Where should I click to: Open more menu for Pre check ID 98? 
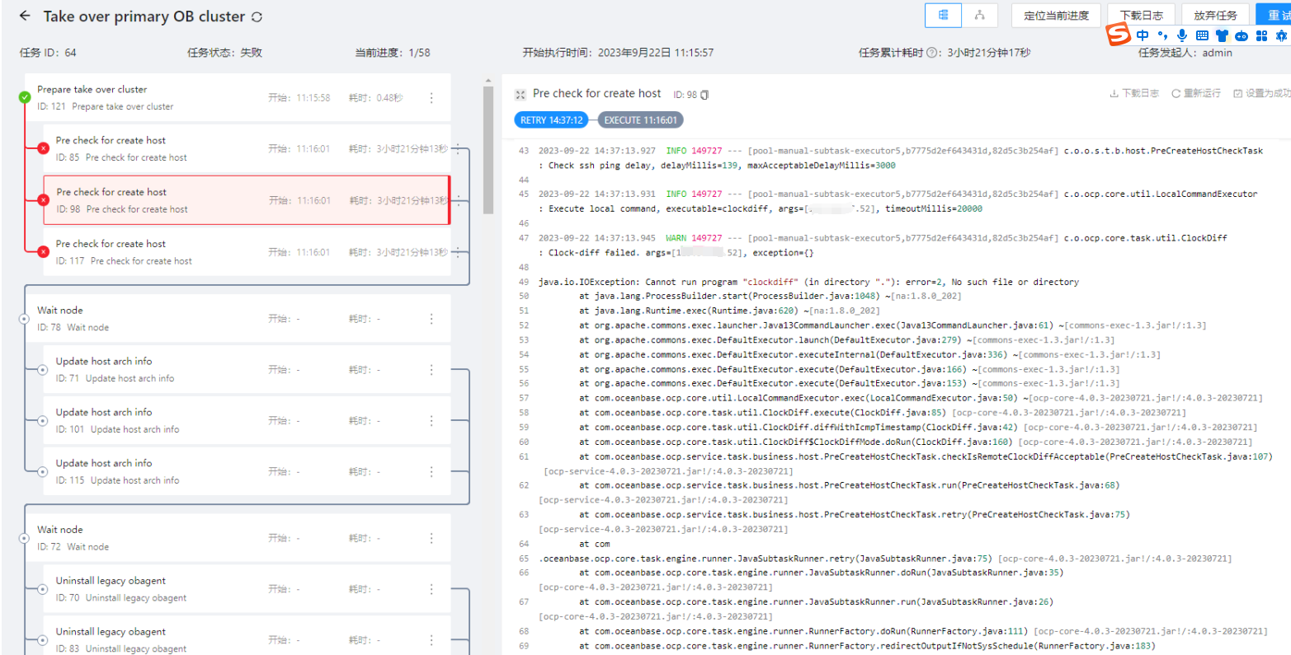pyautogui.click(x=458, y=200)
